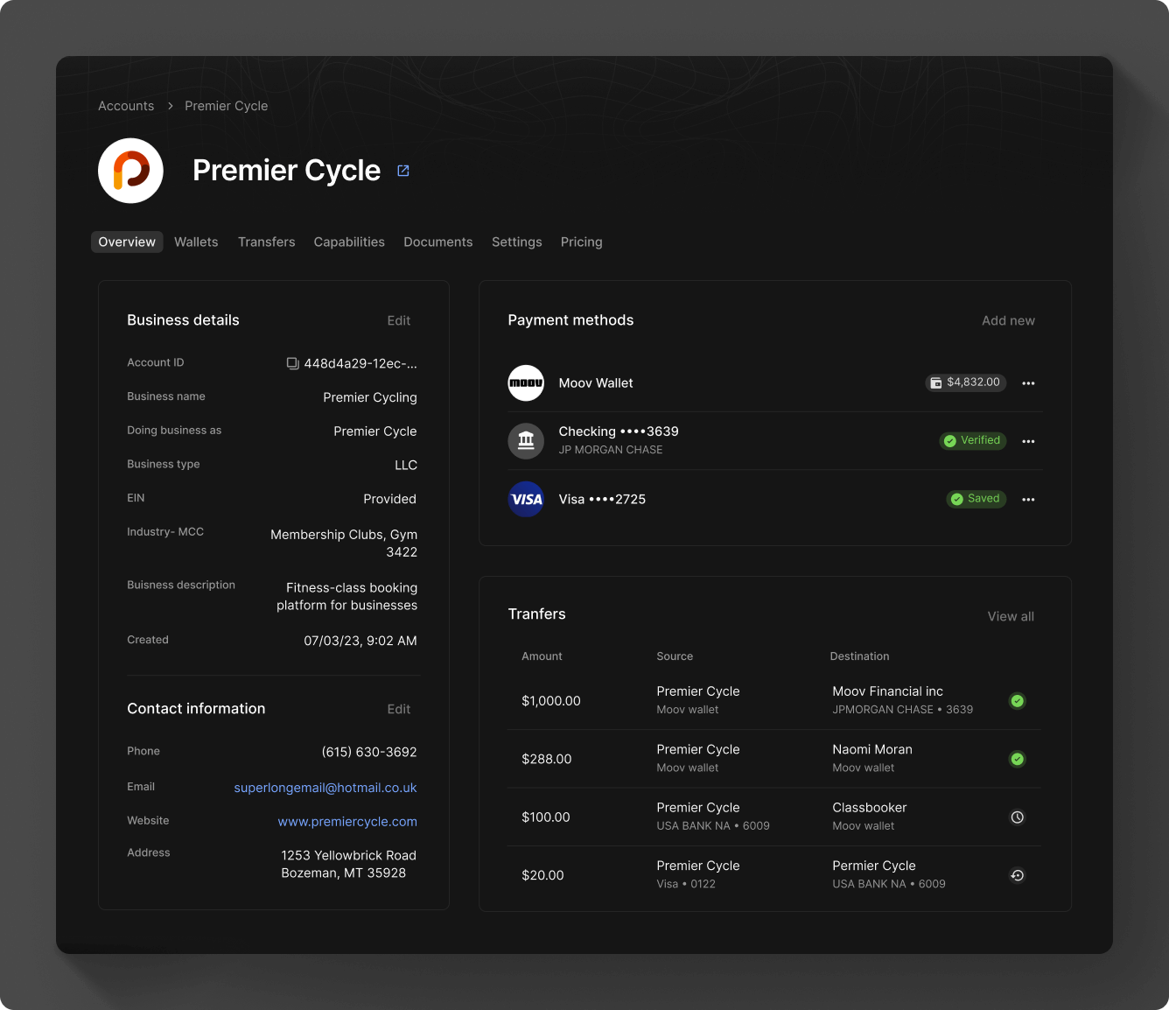Click the Moov Wallet payment method name
Image resolution: width=1169 pixels, height=1010 pixels.
coord(596,383)
